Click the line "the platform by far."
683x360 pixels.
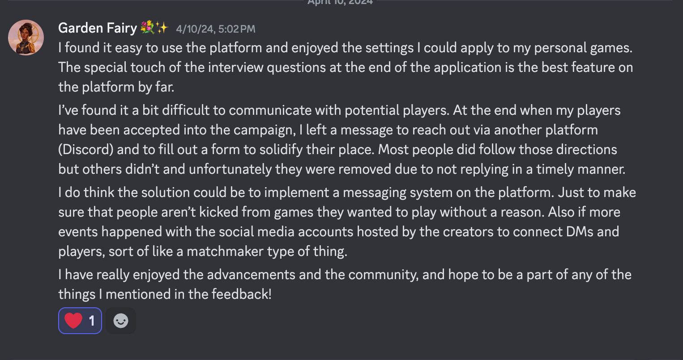point(116,87)
